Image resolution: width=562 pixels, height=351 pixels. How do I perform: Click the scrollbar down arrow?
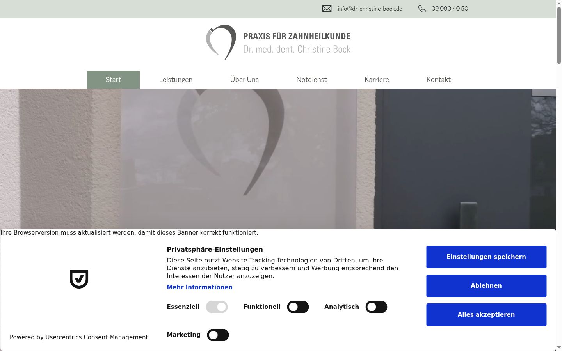click(559, 347)
